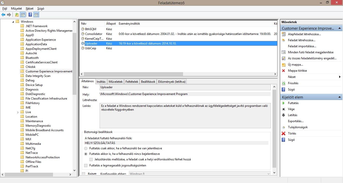Click the Futtatás green play icon

284,103
